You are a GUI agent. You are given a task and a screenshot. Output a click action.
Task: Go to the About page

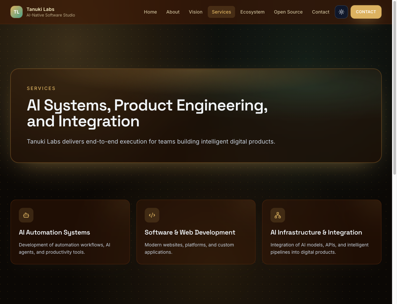[173, 12]
